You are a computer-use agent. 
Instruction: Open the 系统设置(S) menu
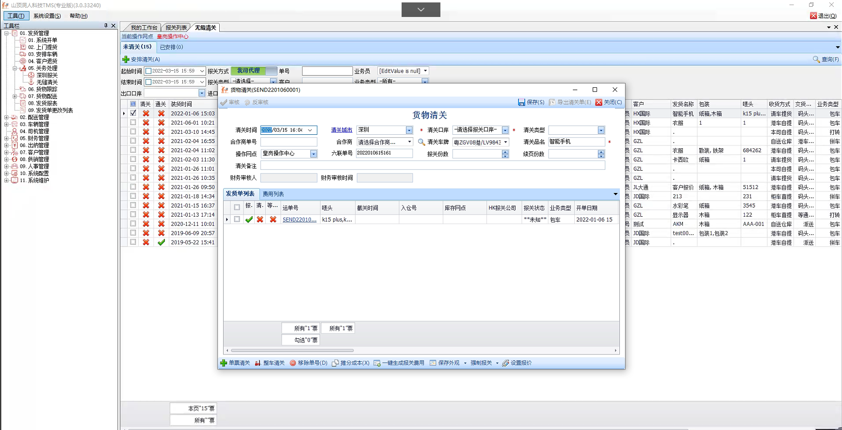point(47,16)
